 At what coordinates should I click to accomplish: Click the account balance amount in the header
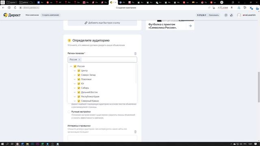(x=201, y=15)
